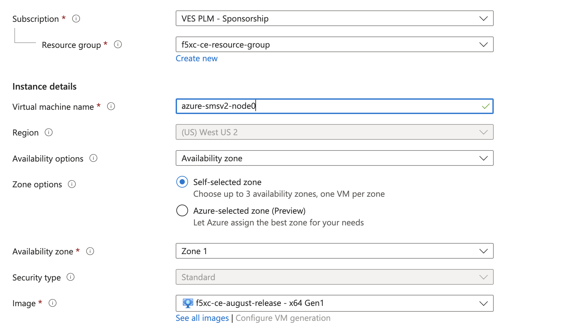Select the Self-selected zone radio button
The width and height of the screenshot is (576, 329).
click(x=182, y=182)
